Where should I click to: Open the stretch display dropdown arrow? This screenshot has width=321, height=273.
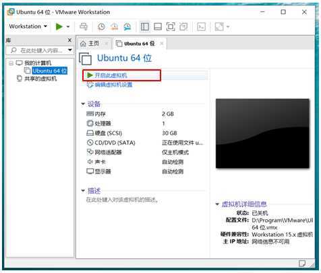pos(228,27)
